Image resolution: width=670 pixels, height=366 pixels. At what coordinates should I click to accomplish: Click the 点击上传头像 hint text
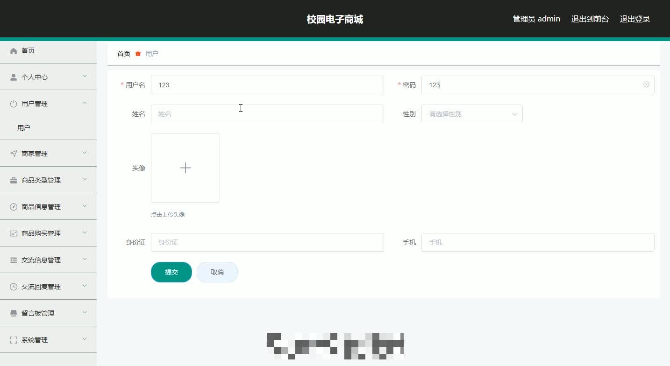tap(168, 215)
